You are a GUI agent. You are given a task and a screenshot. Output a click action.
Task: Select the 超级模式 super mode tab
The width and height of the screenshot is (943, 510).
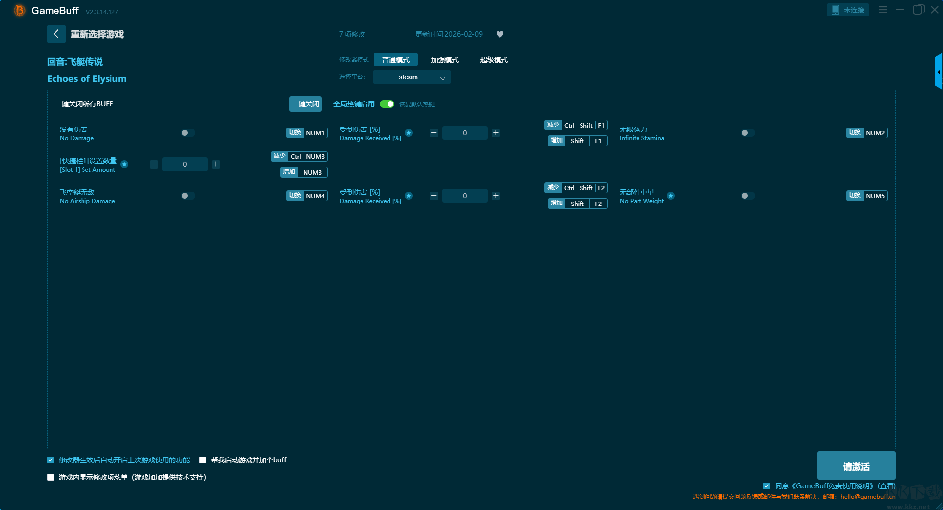point(494,60)
